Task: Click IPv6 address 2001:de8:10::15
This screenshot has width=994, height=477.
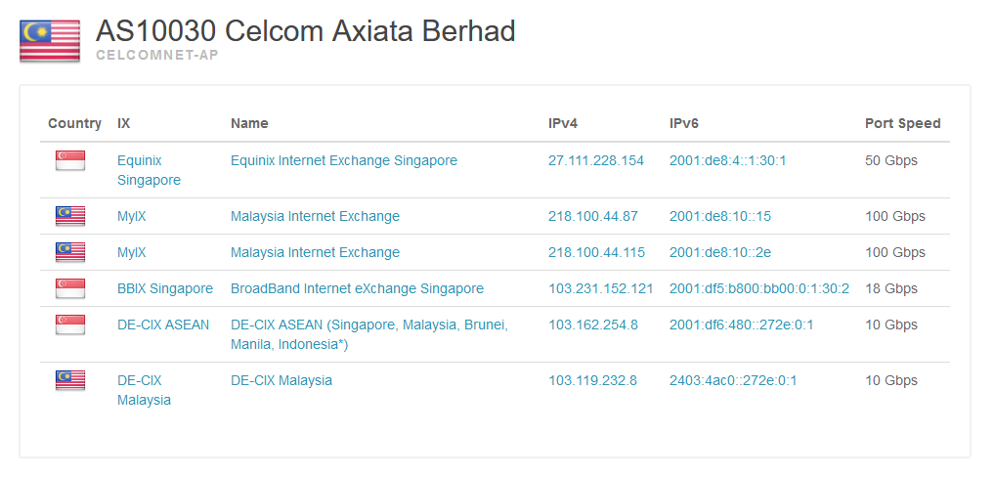Action: point(719,216)
